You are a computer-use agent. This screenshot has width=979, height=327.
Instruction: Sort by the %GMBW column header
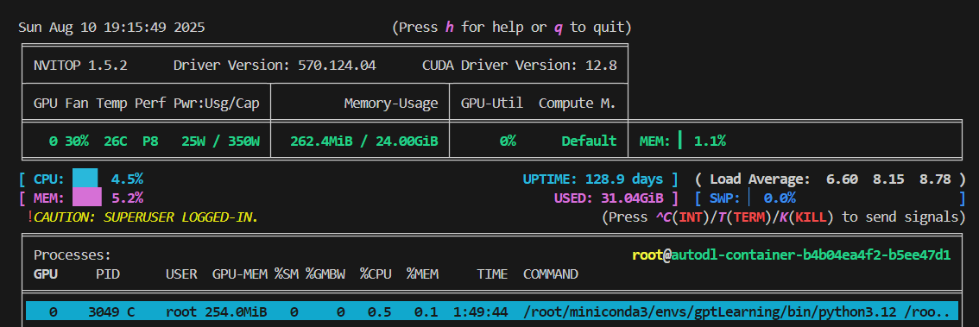tap(325, 274)
